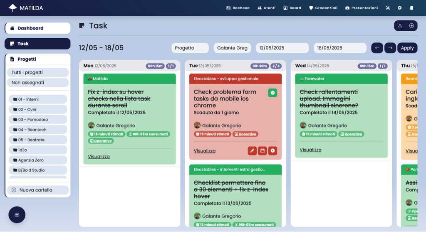Click Visualizza on Check problema form card

(x=205, y=151)
